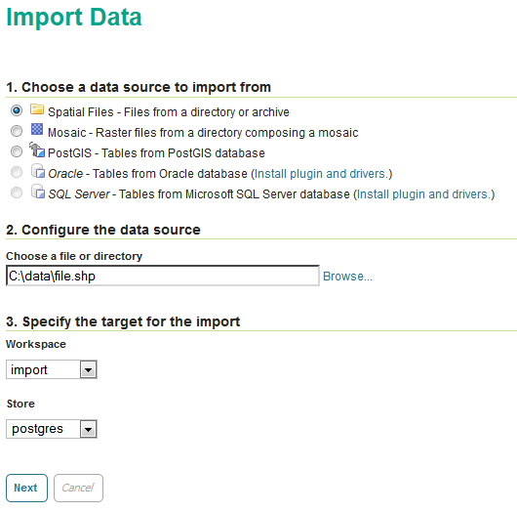The image size is (517, 512).
Task: Click the import workspace combo box
Action: click(52, 369)
